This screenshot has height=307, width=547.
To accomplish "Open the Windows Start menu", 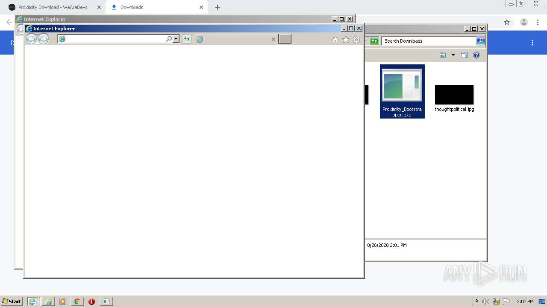I will pos(12,301).
